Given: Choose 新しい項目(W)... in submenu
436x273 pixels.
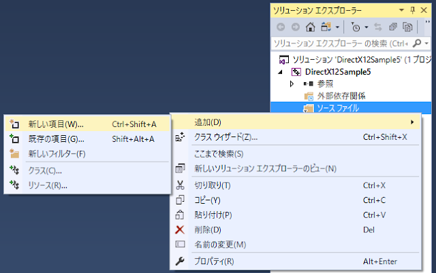Looking at the screenshot, I should point(87,124).
